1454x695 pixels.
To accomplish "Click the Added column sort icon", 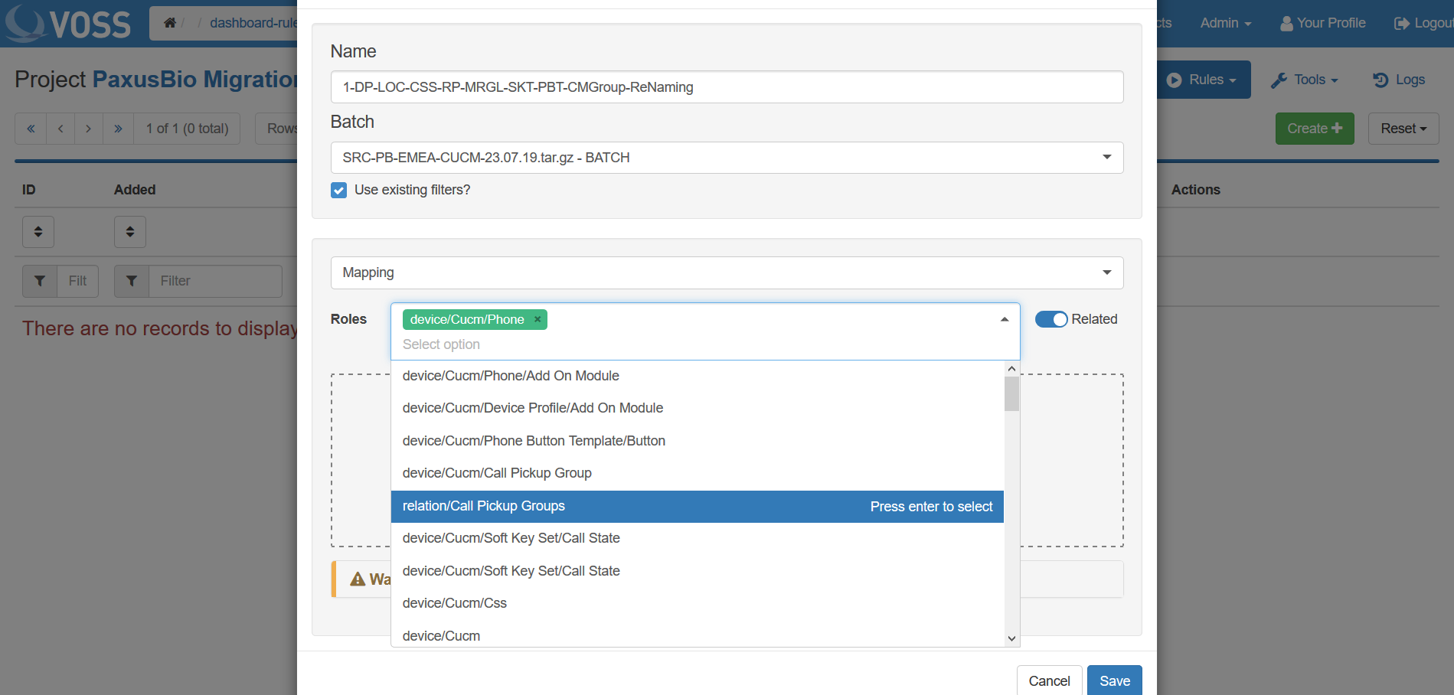I will [x=130, y=232].
